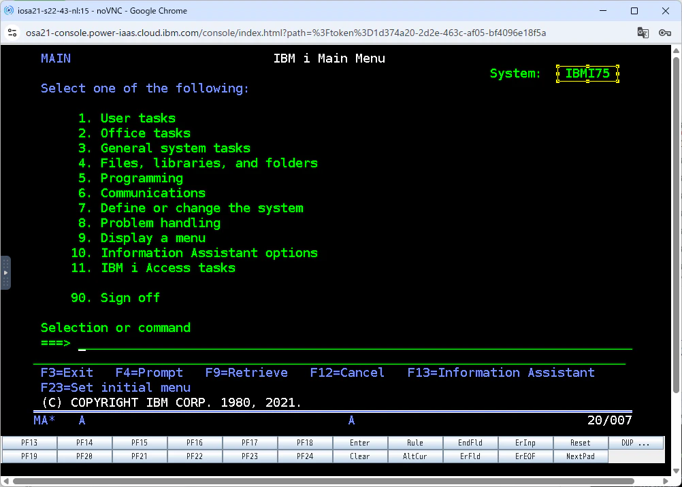Click the PF22 key button
Image resolution: width=682 pixels, height=487 pixels.
point(195,456)
